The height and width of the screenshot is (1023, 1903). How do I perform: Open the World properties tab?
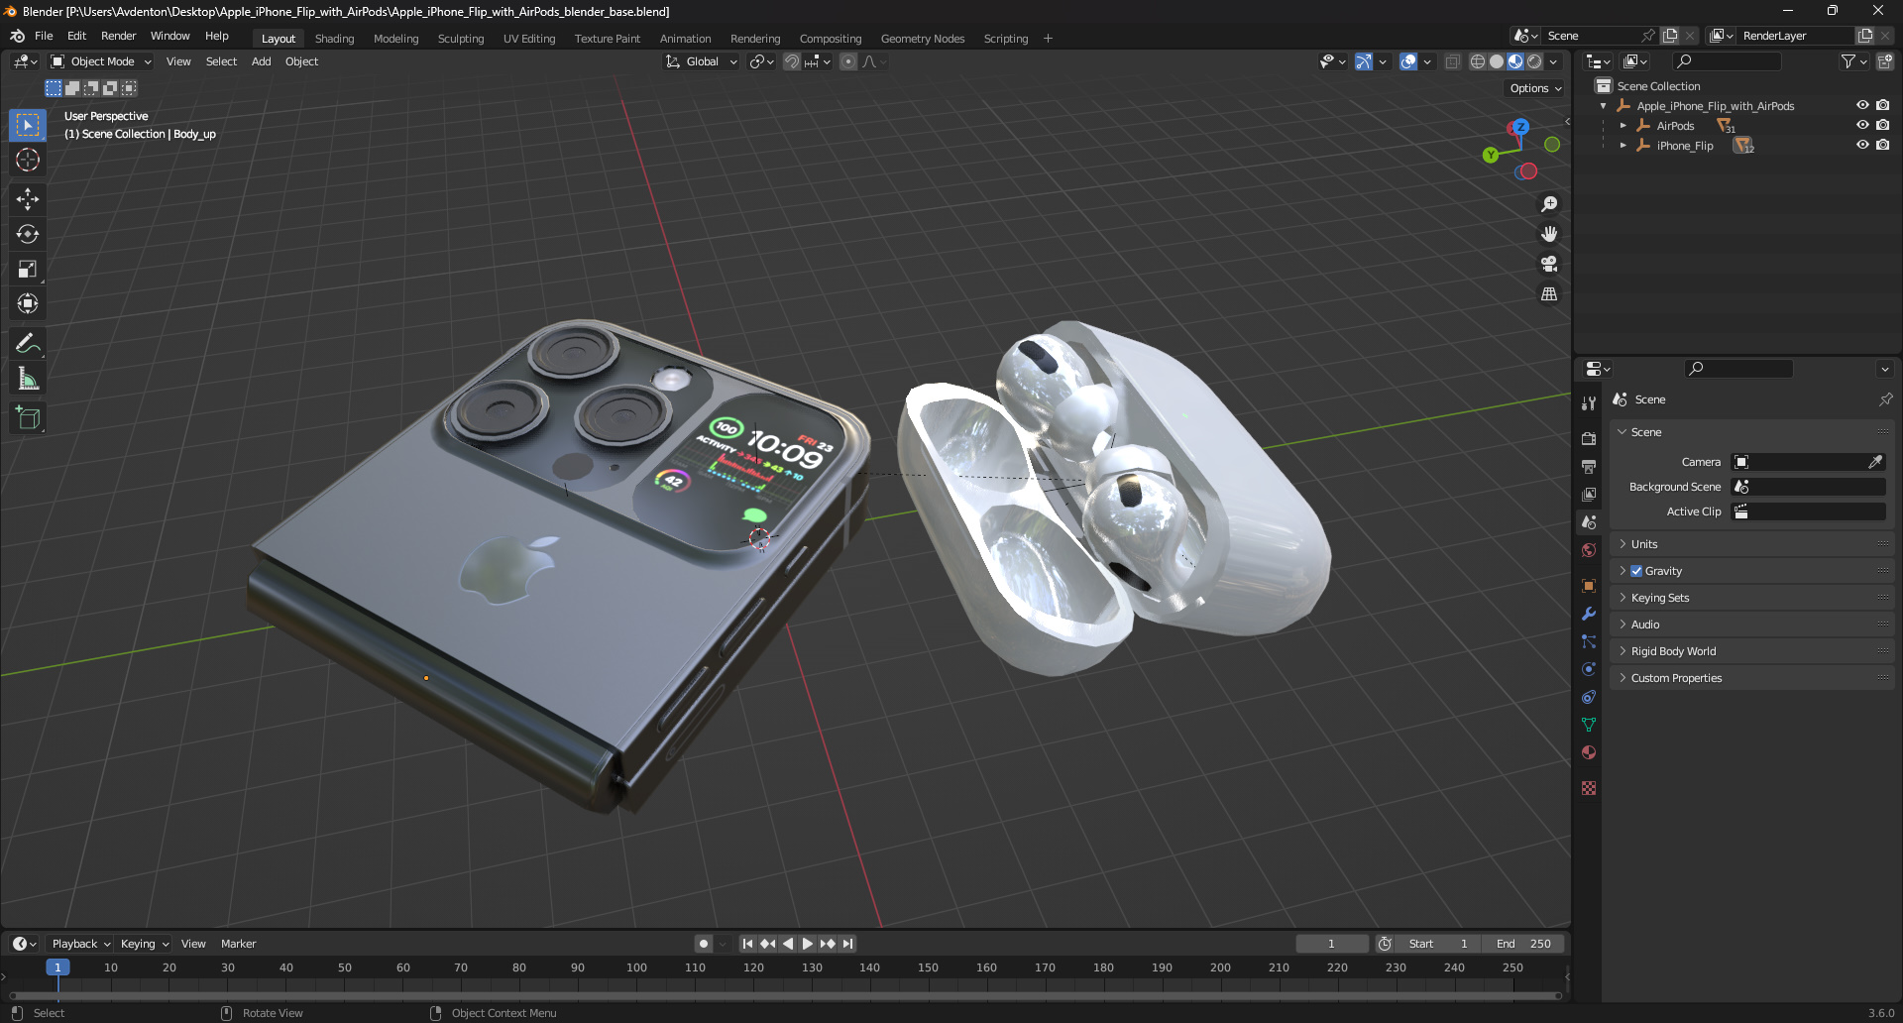coord(1589,550)
